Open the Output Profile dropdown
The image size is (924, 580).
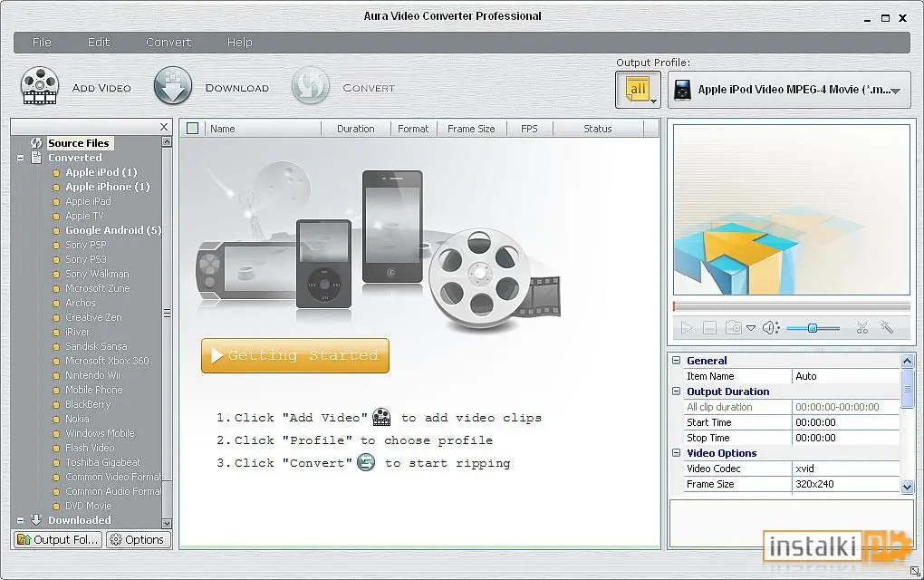pos(789,90)
